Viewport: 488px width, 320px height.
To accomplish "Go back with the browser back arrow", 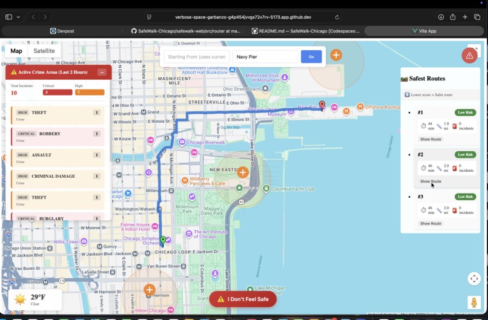I will pos(33,17).
